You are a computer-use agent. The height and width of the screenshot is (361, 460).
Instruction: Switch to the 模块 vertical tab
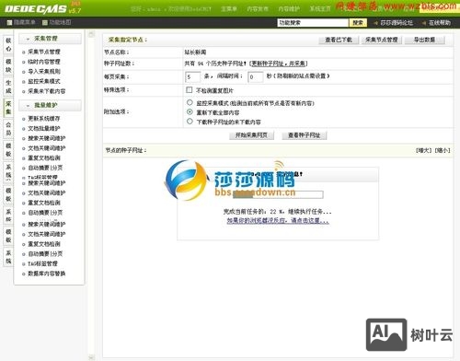coord(8,65)
